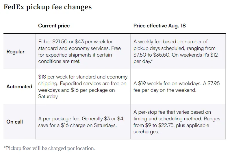This screenshot has height=155, width=230.
Task: Select the 'Automated' row label
Action: coord(19,87)
